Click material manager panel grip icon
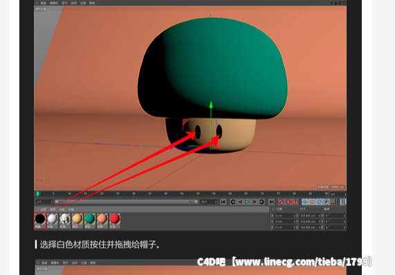Screen dimensions: 395x275 tap(37, 209)
